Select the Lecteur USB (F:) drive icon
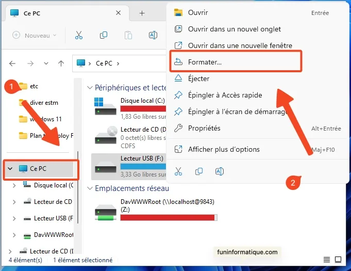This screenshot has height=271, width=351. pos(106,167)
